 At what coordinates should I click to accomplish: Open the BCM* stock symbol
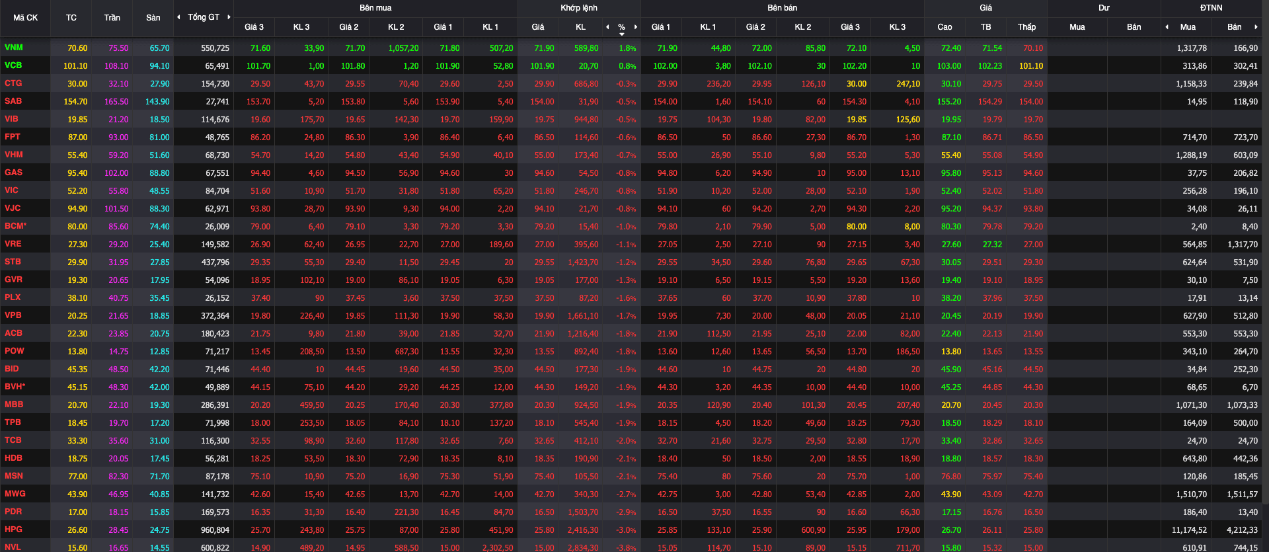point(15,226)
